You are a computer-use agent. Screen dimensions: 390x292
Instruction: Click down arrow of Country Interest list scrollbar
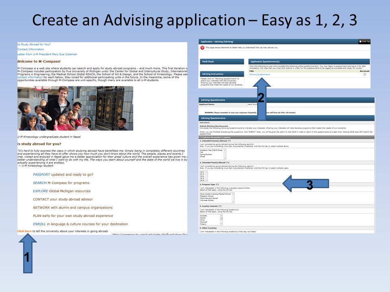click(x=221, y=224)
